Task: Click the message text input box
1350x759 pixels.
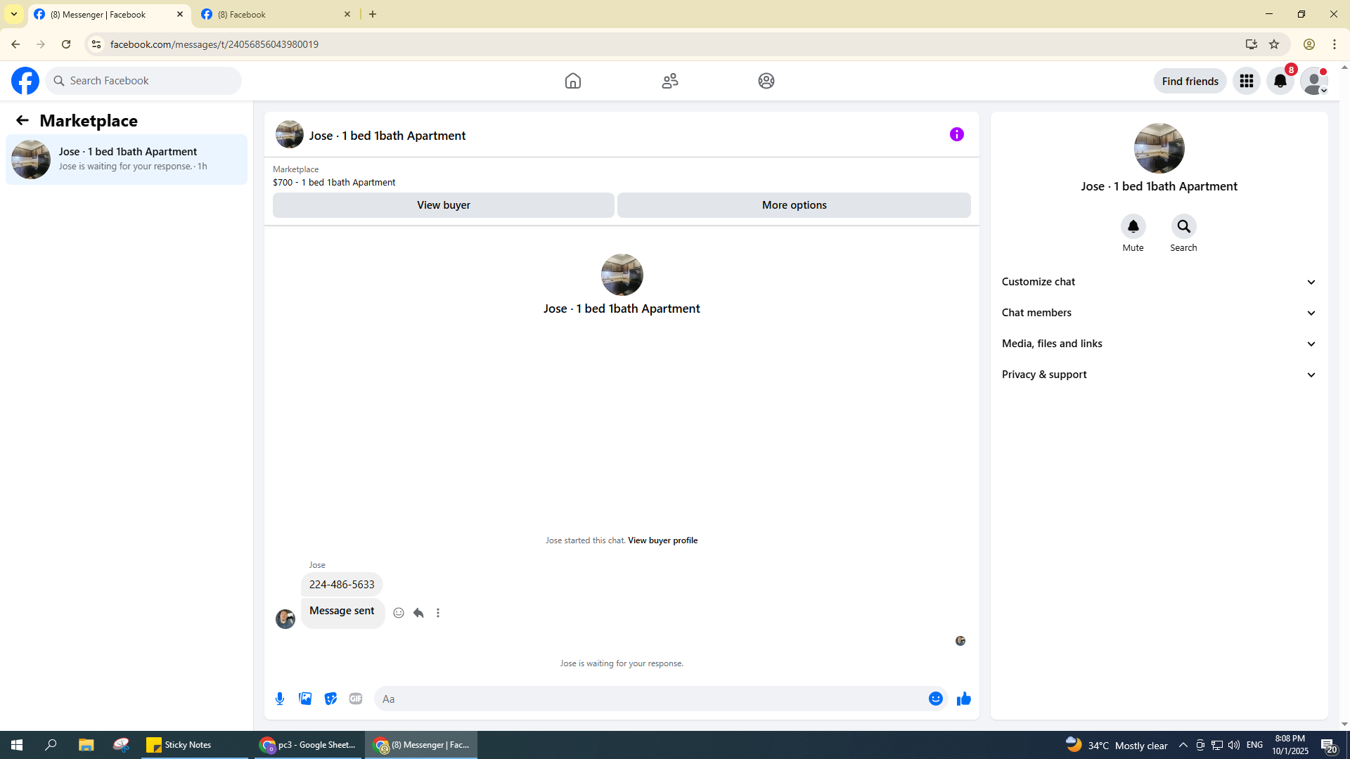Action: (651, 699)
